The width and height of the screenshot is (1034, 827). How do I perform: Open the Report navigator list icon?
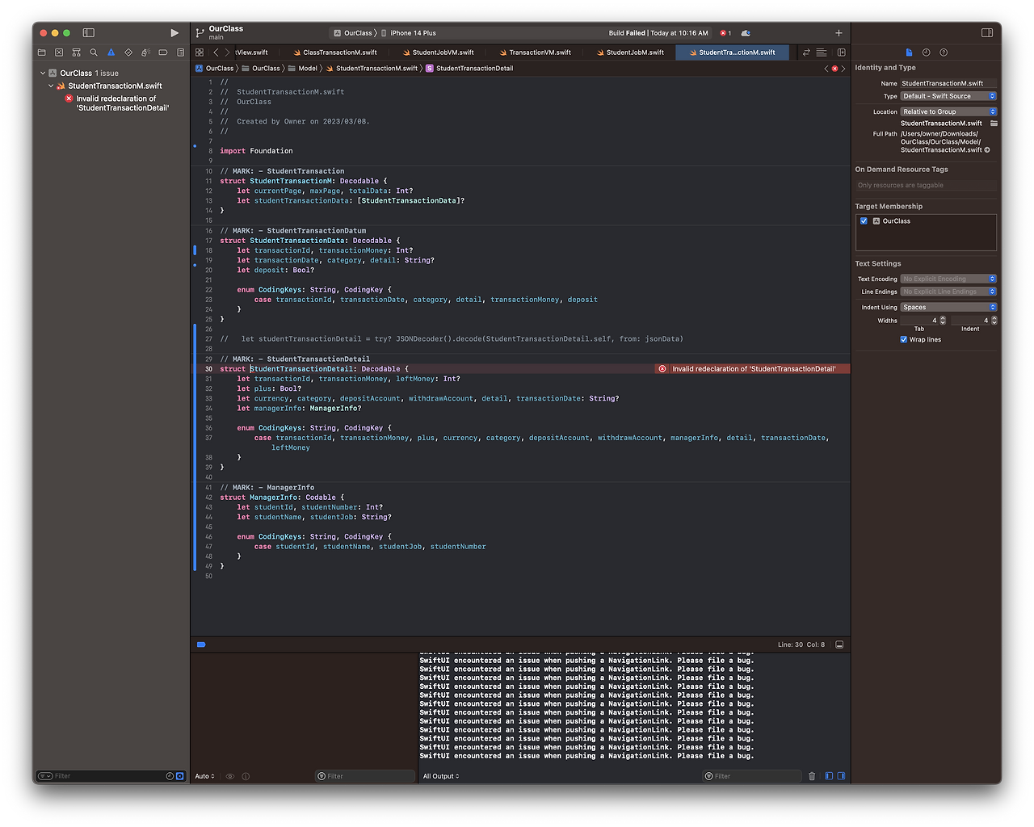[180, 52]
